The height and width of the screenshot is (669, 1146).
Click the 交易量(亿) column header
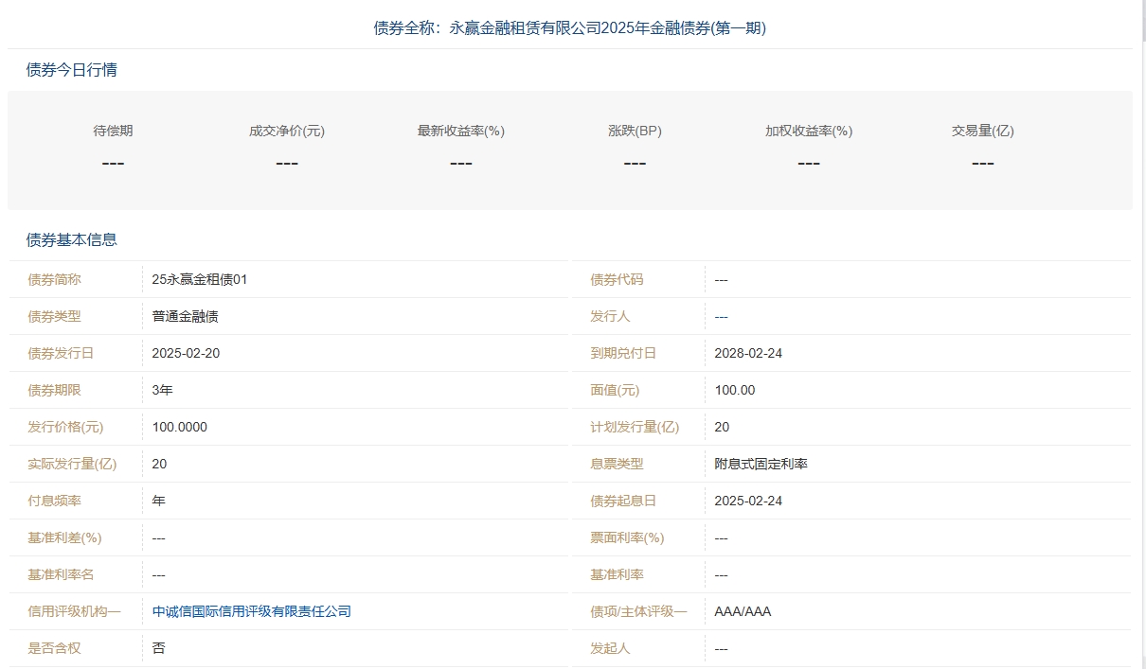pos(982,131)
